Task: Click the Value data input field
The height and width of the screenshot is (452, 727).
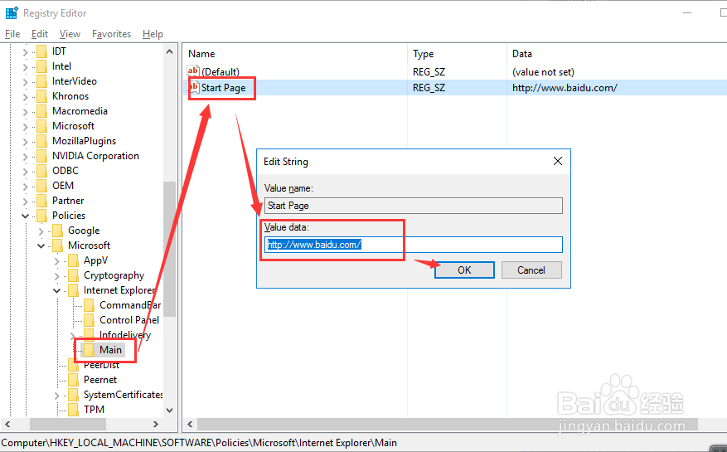Action: pyautogui.click(x=414, y=245)
